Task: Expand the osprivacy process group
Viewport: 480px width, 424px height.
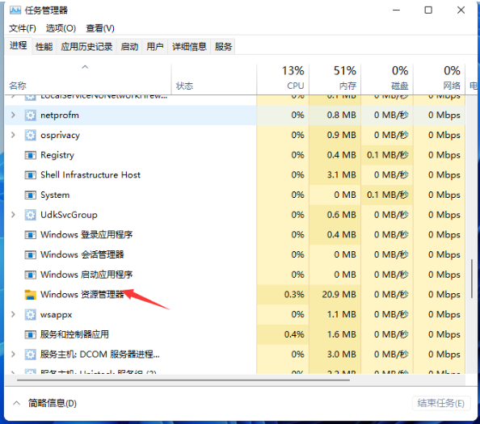Action: (x=13, y=135)
